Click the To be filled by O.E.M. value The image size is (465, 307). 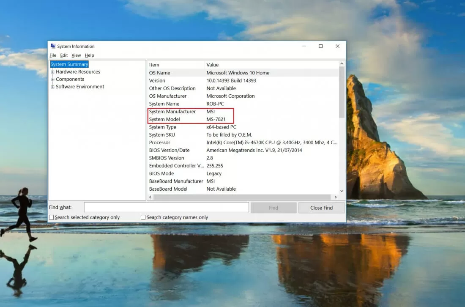click(229, 134)
